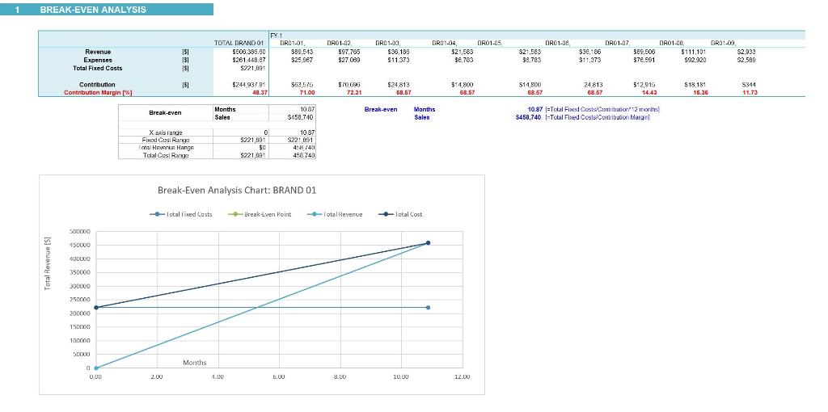828x412 pixels.
Task: Click the Total Revenue start marker at zero
Action: pyautogui.click(x=95, y=368)
